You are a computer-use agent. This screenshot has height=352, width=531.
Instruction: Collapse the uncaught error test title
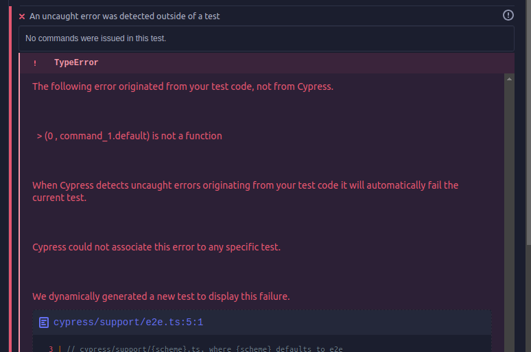pyautogui.click(x=124, y=16)
